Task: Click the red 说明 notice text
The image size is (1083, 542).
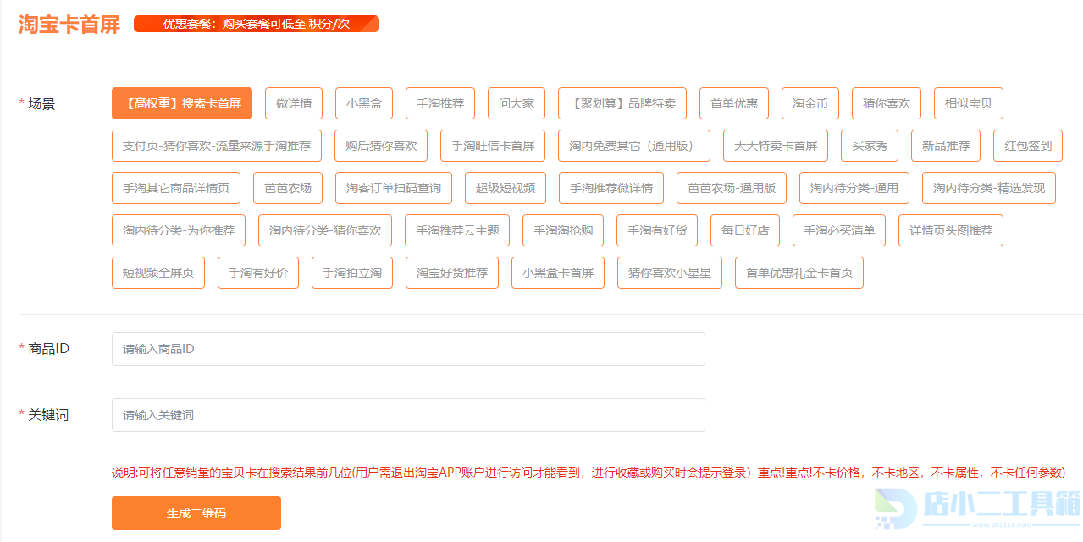Action: coord(588,473)
